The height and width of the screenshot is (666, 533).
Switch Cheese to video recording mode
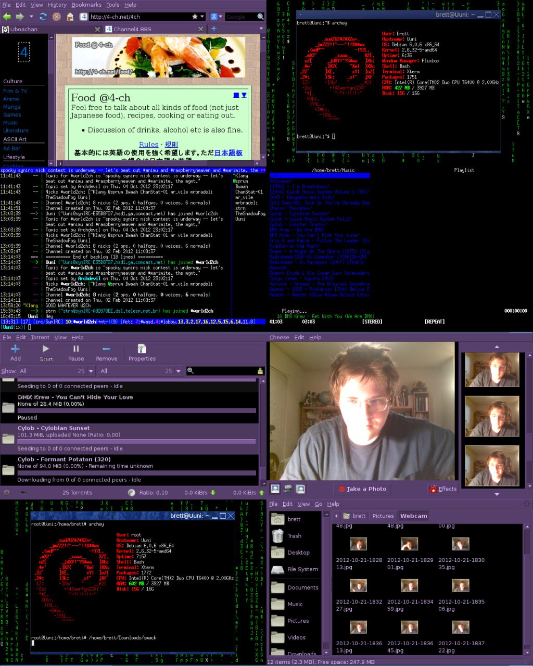(288, 489)
